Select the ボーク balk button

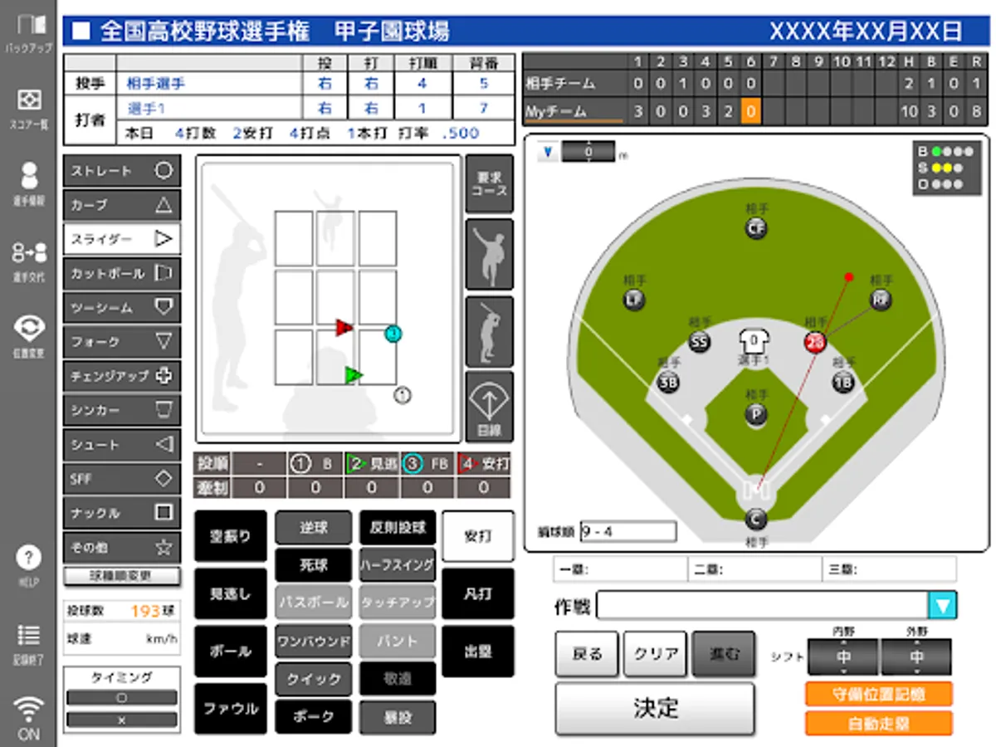point(314,716)
